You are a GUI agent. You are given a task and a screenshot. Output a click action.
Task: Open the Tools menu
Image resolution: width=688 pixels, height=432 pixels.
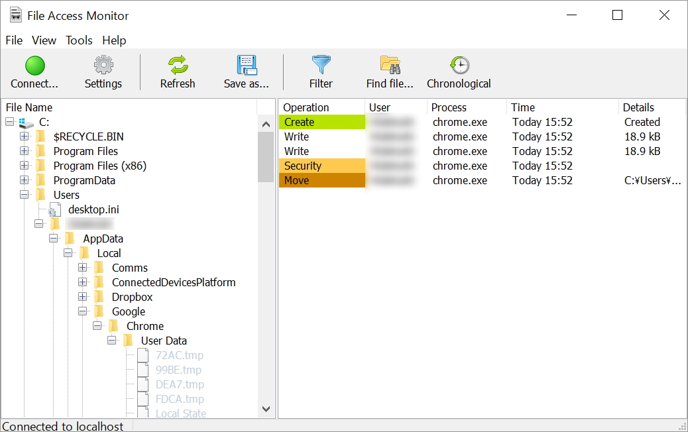pyautogui.click(x=79, y=40)
